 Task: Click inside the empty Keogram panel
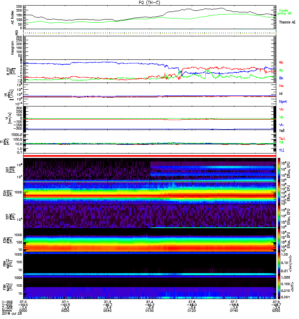click(149, 47)
